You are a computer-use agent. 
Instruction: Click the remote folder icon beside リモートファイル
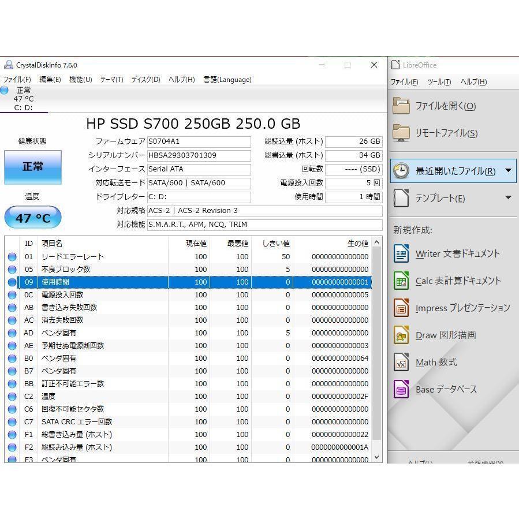(401, 133)
